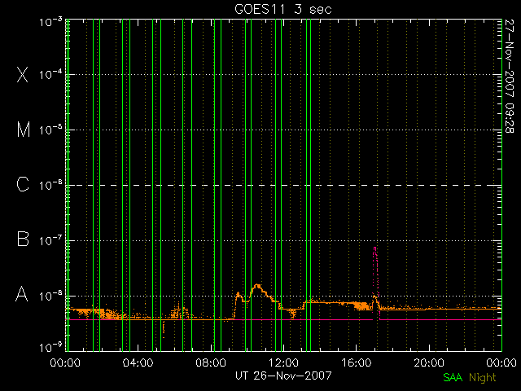Click the B flare class label

(x=23, y=239)
